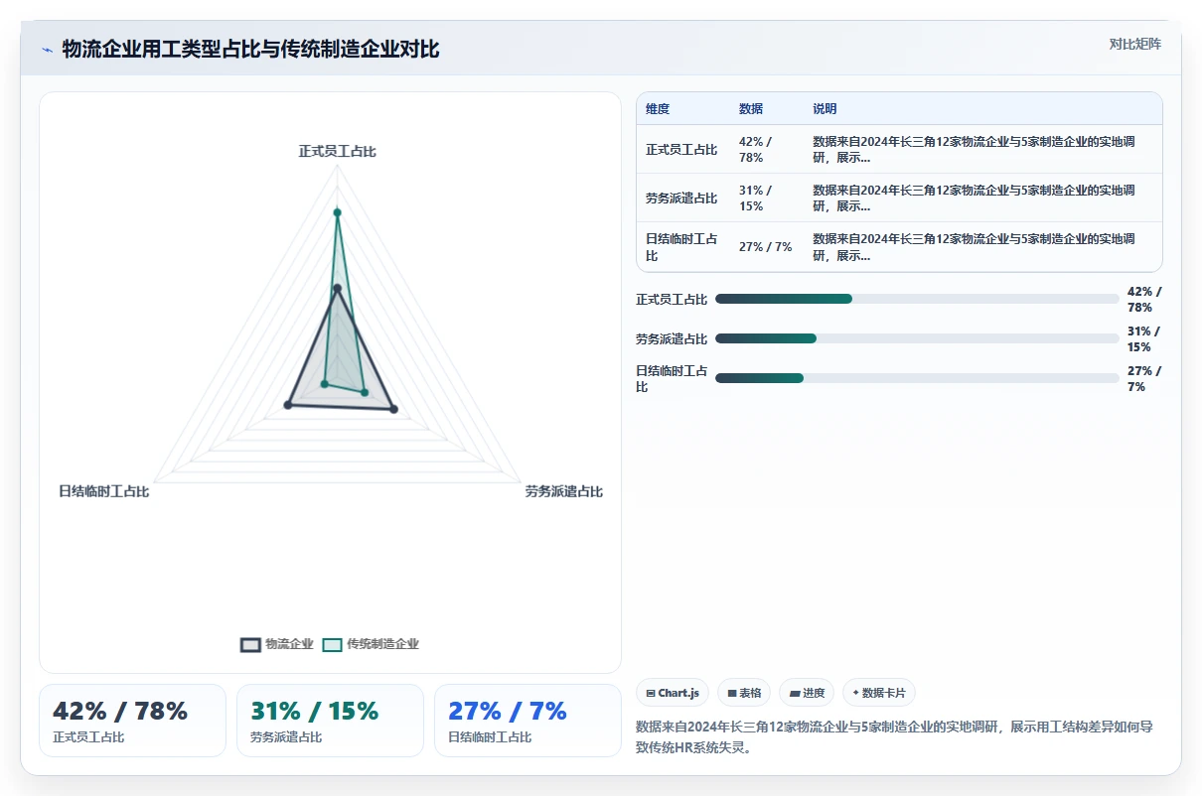Click table cell showing 27% / 7%
This screenshot has width=1202, height=796.
coord(766,247)
